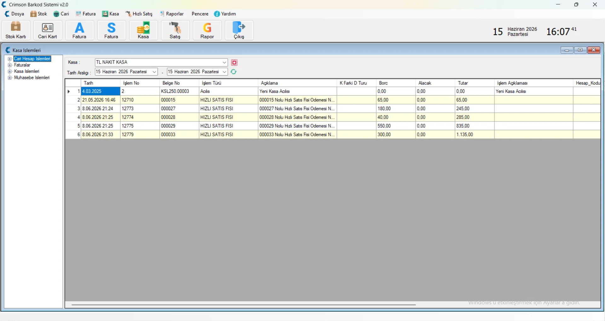Viewport: 605px width, 321px height.
Task: Open the Satış barcode scanner toolbar button
Action: pyautogui.click(x=176, y=30)
